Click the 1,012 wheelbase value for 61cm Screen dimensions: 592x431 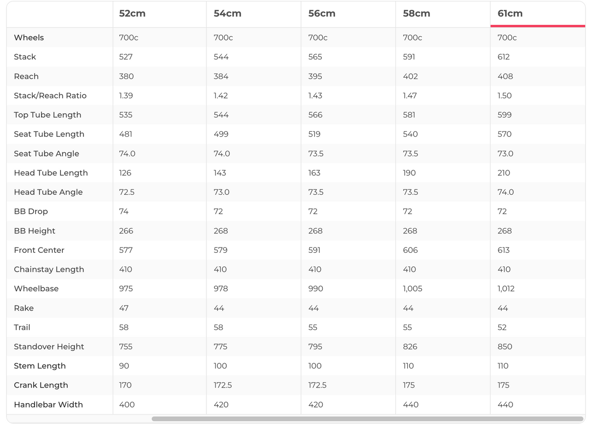(x=506, y=289)
